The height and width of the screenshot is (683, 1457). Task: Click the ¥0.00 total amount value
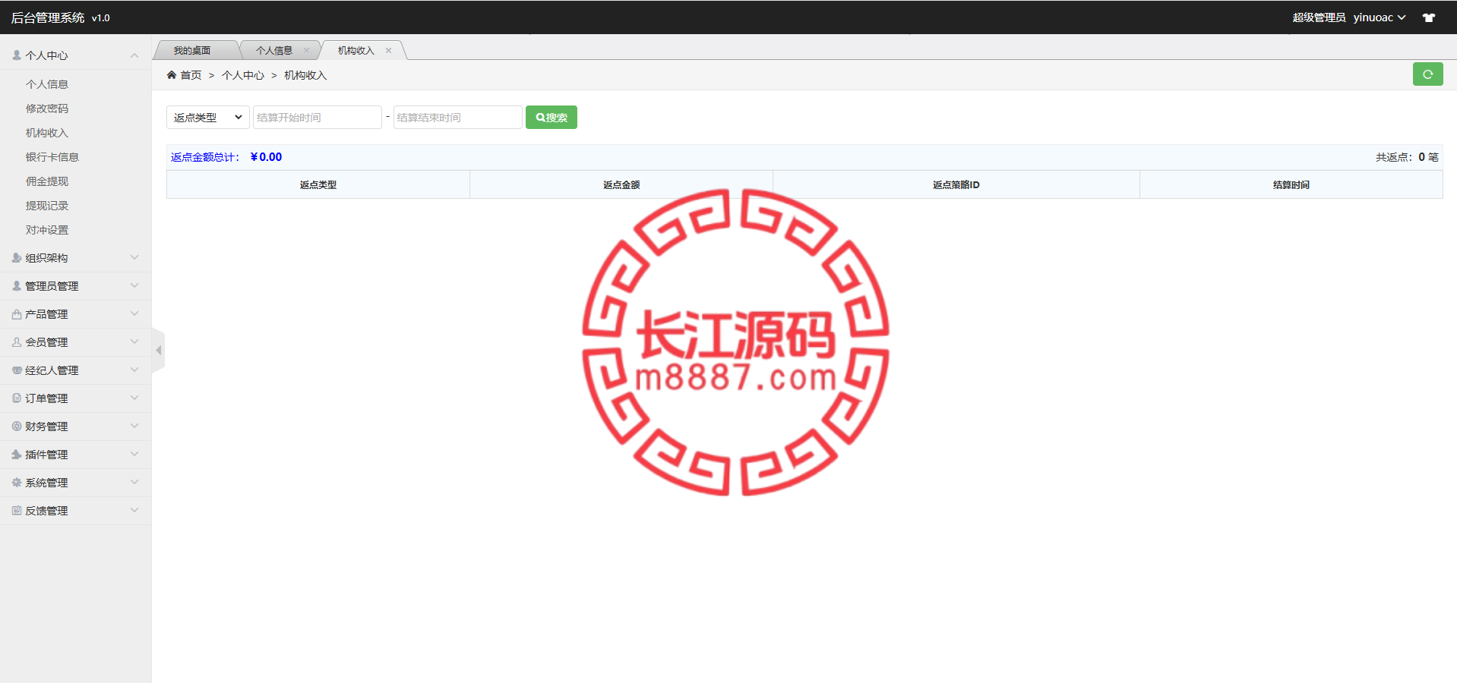click(x=266, y=157)
